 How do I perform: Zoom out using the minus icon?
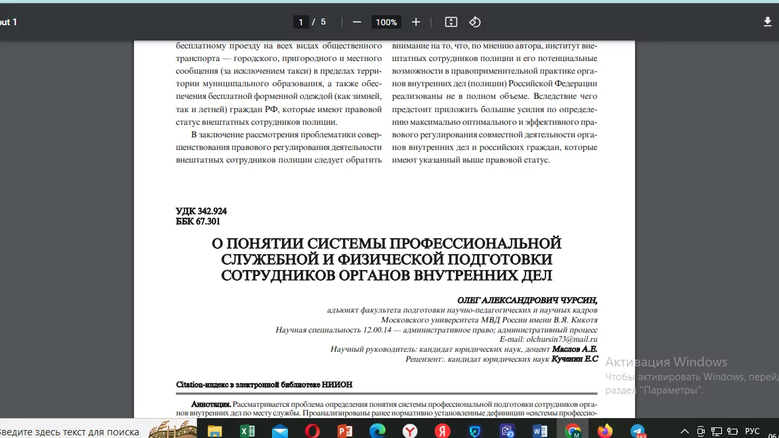356,21
